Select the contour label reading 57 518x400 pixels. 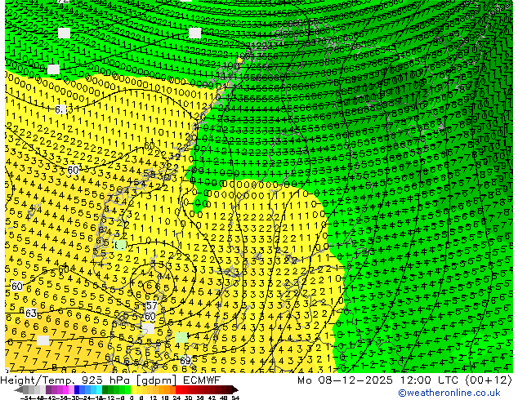(x=151, y=306)
